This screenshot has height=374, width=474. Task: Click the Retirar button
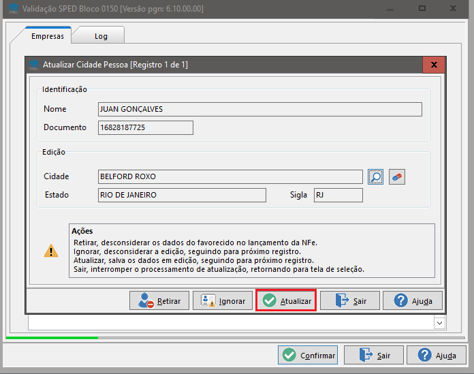tap(159, 300)
